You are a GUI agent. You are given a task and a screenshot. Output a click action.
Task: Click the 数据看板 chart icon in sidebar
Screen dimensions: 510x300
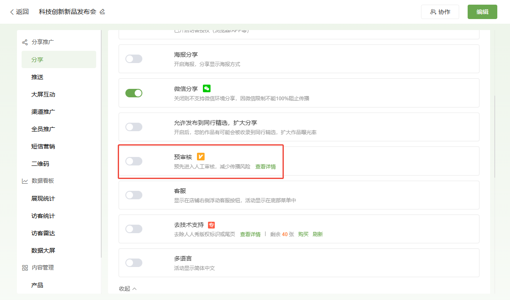tap(25, 181)
